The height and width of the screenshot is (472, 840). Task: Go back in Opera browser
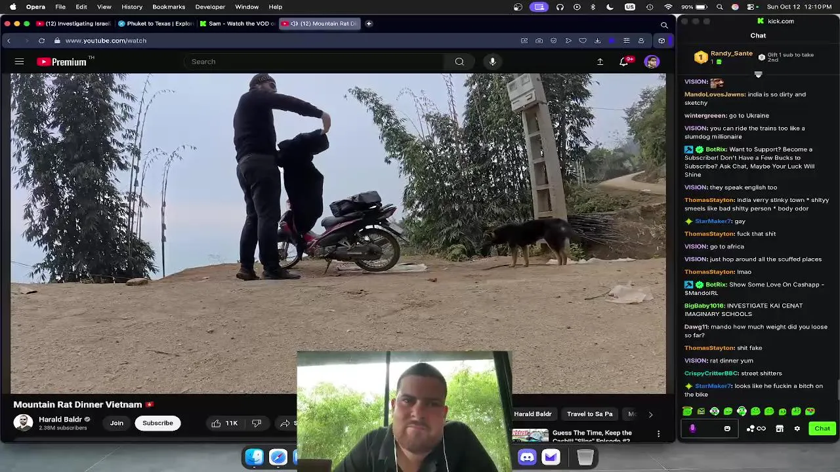pyautogui.click(x=9, y=41)
